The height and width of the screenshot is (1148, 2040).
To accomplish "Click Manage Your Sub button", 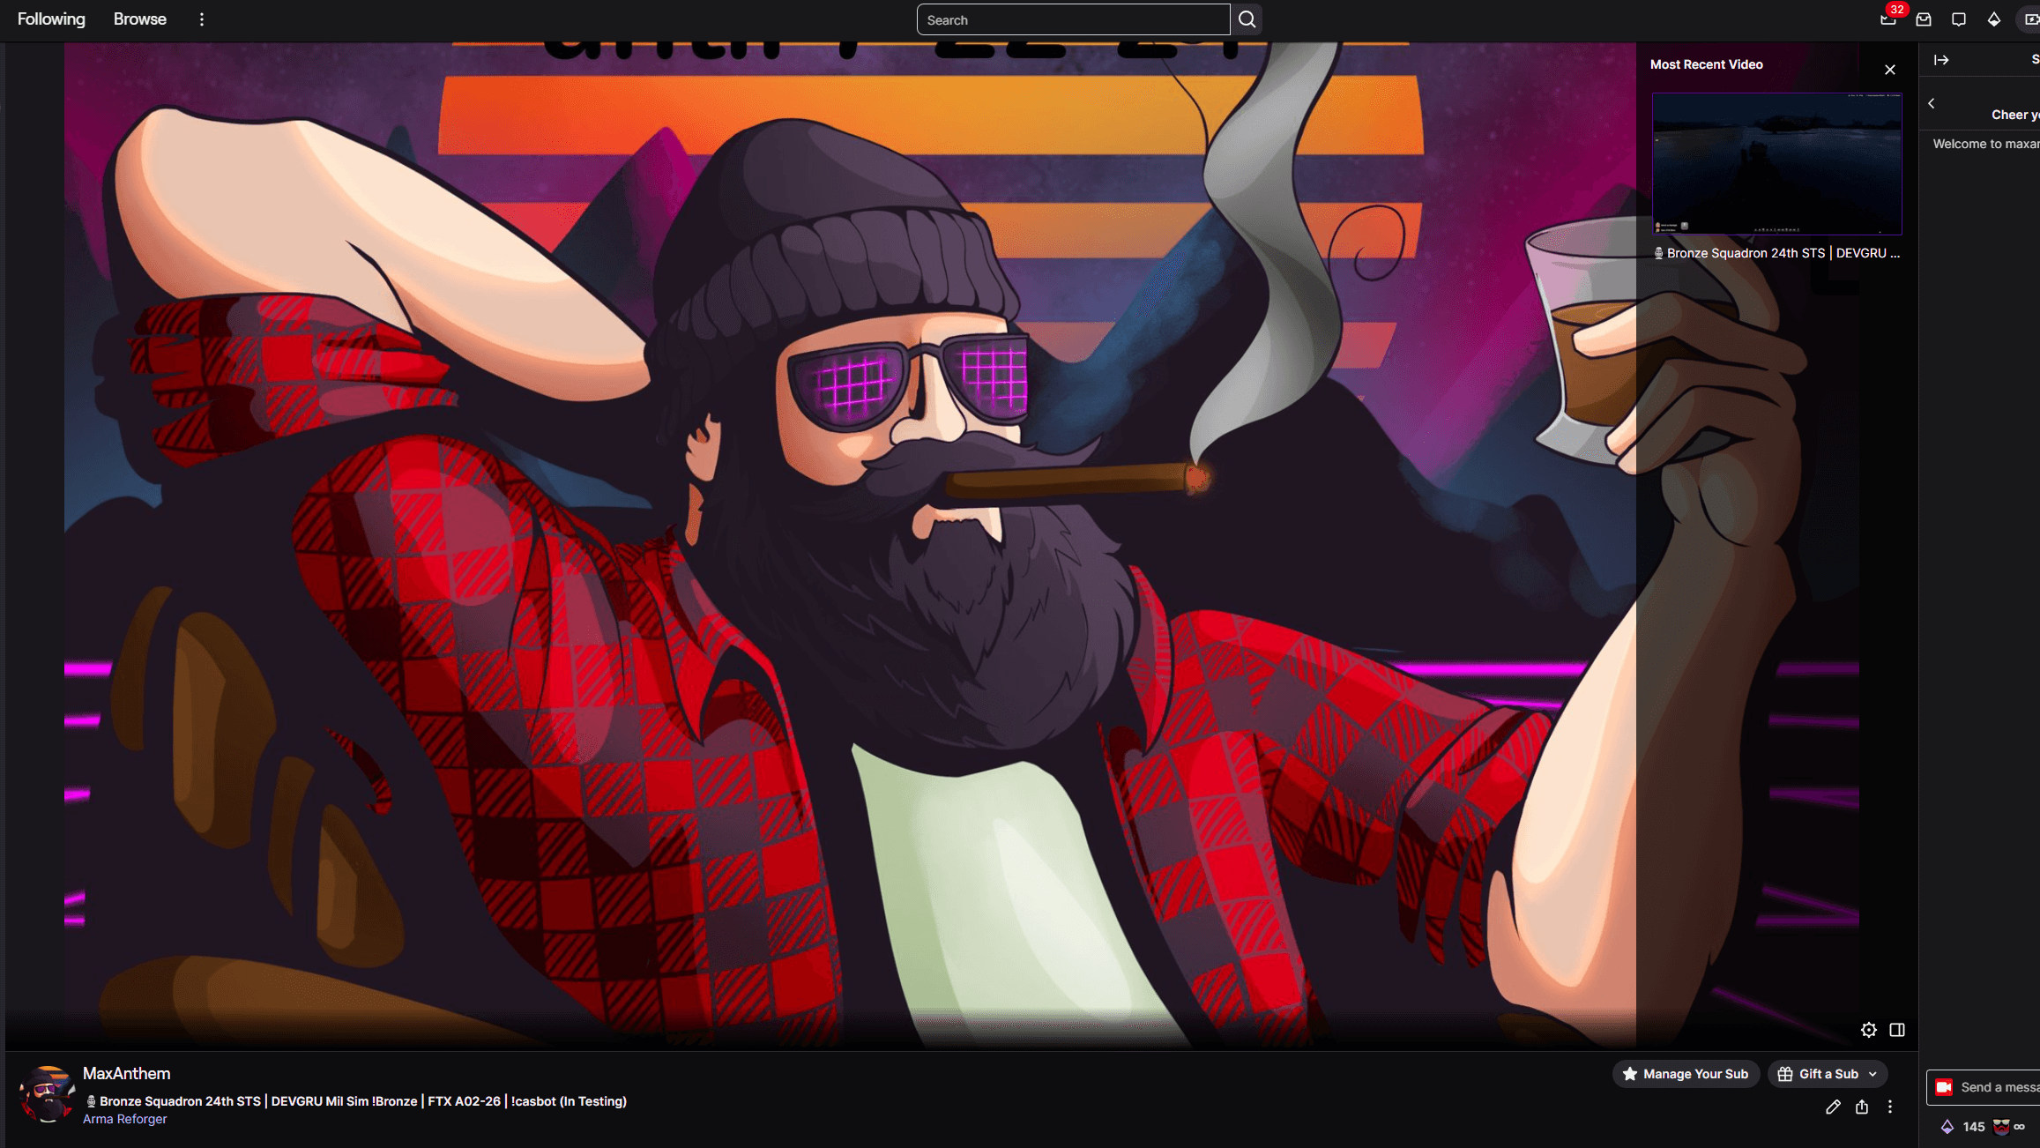I will tap(1686, 1074).
